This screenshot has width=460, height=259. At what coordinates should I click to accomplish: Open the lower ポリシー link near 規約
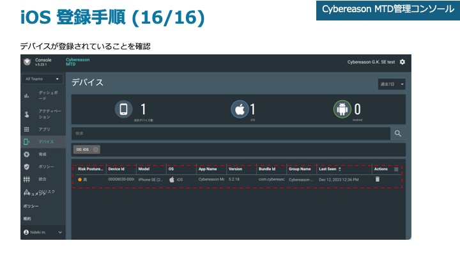[x=31, y=207]
